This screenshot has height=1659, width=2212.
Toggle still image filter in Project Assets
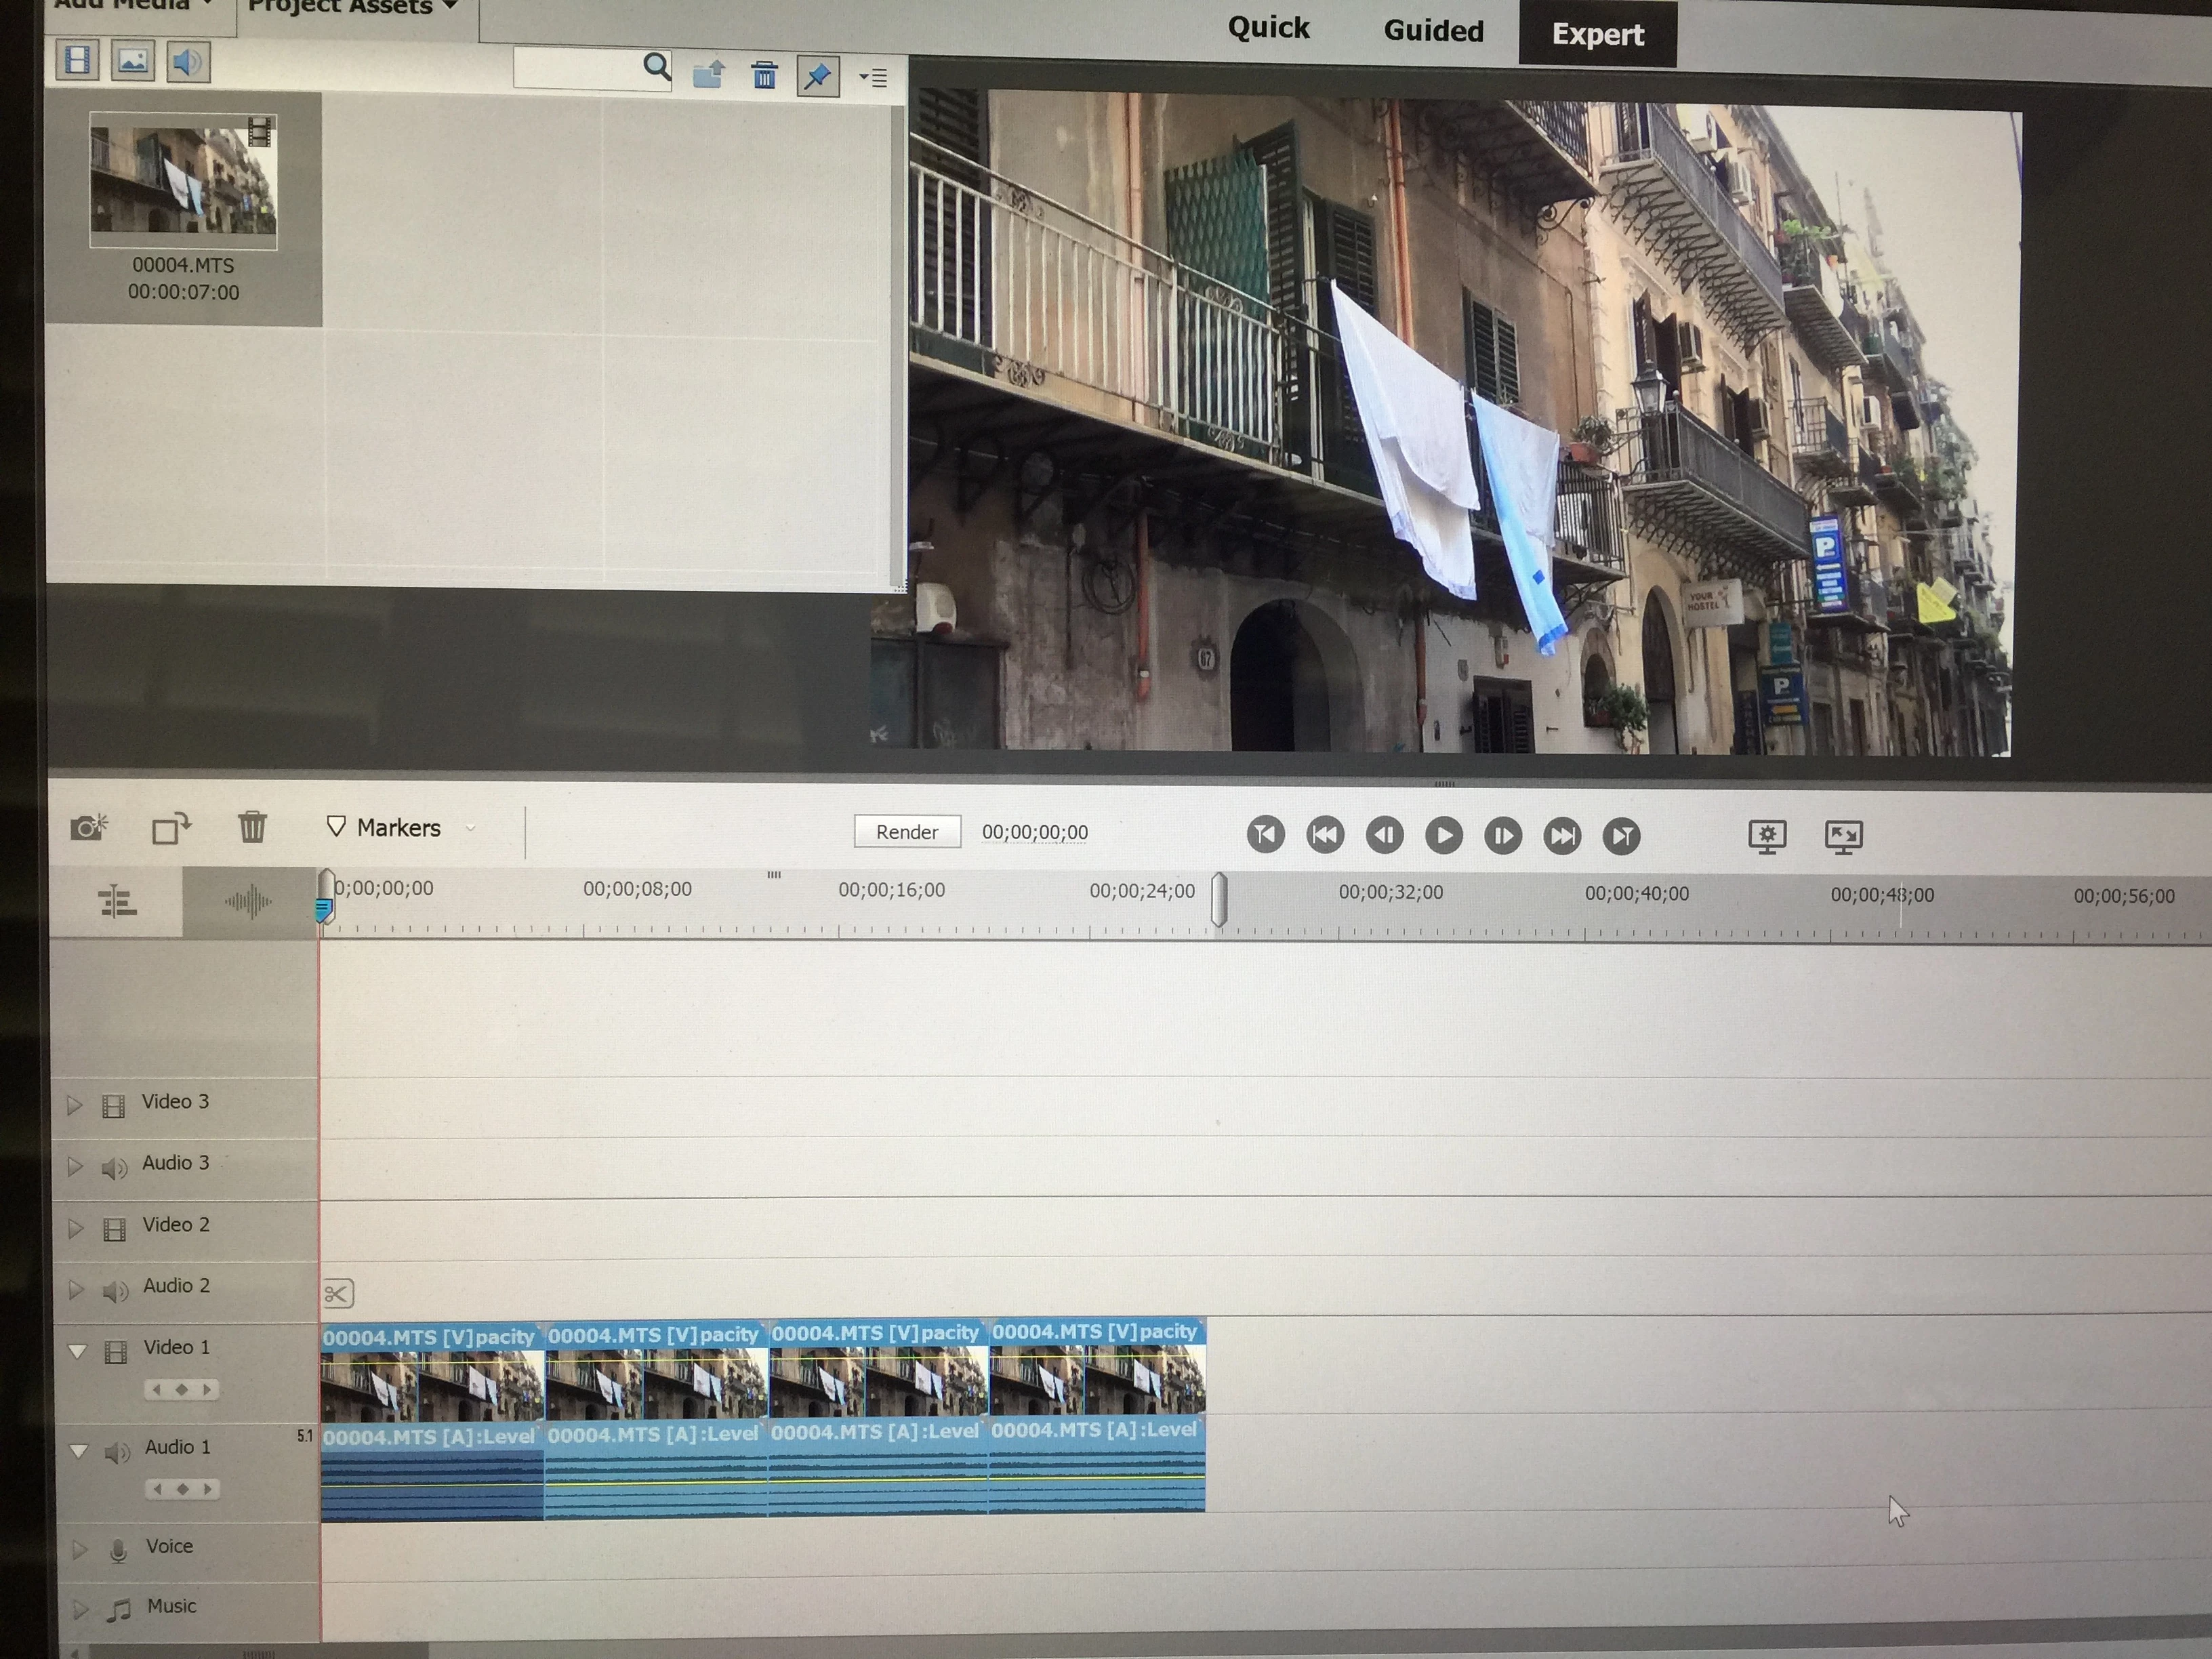point(133,61)
